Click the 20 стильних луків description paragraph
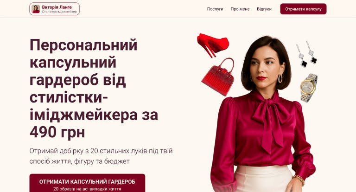The width and height of the screenshot is (356, 192). tap(101, 156)
